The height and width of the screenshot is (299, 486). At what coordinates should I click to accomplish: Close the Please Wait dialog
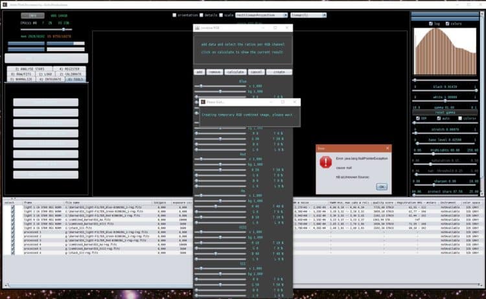tap(294, 102)
